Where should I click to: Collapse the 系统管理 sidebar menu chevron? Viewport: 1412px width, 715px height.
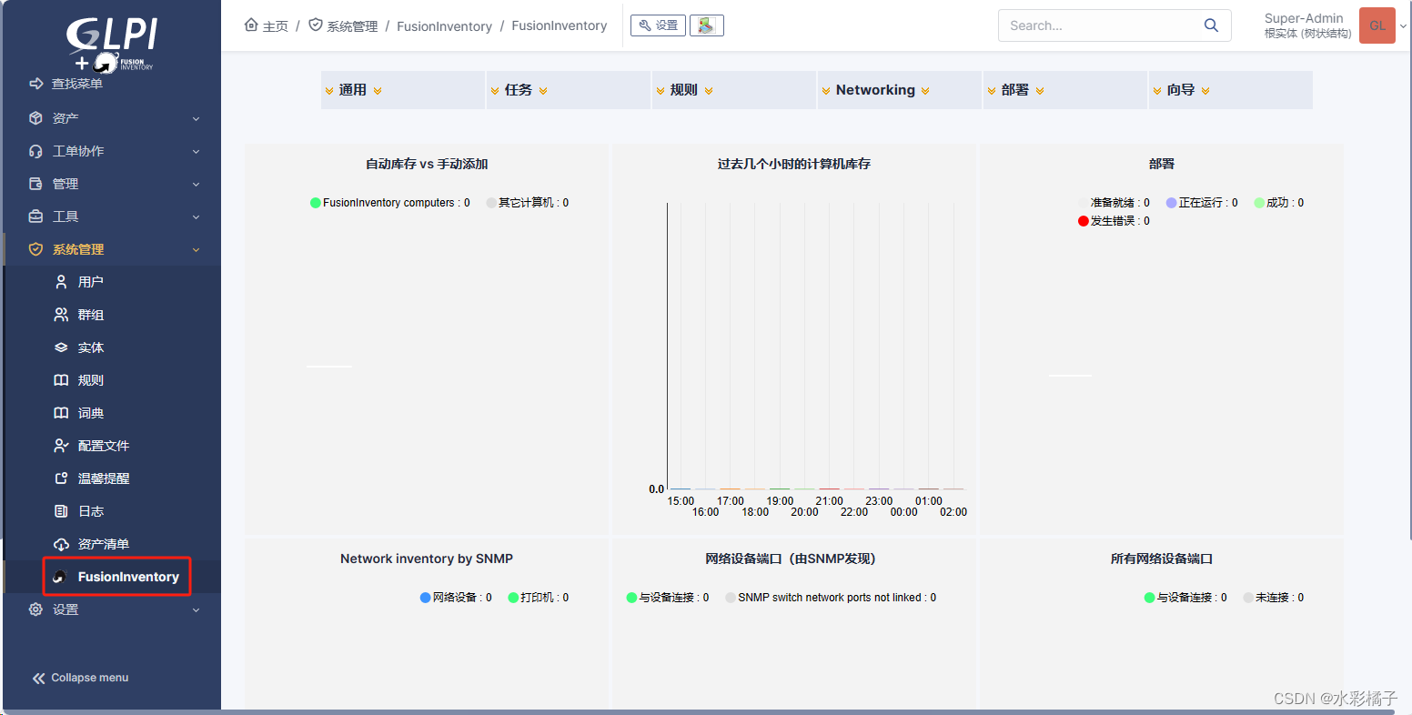pos(196,250)
